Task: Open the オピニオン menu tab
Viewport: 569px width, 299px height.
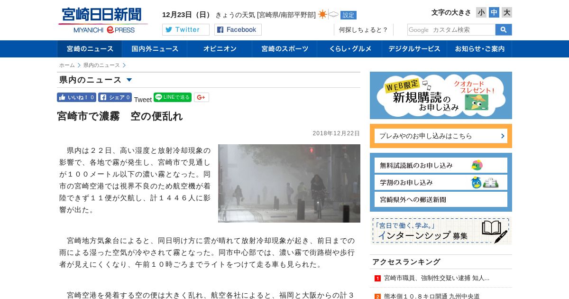Action: (x=220, y=49)
